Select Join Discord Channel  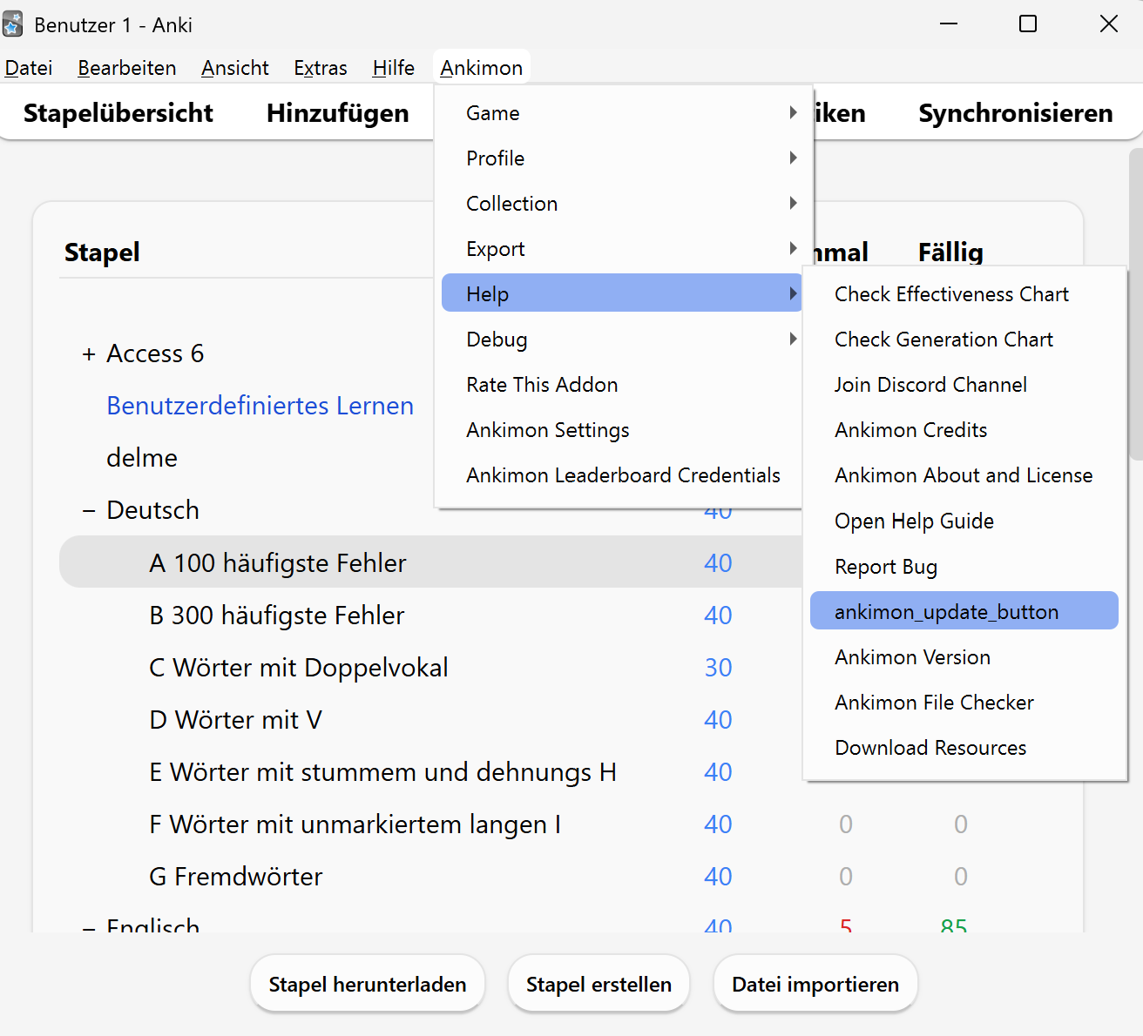click(x=964, y=385)
